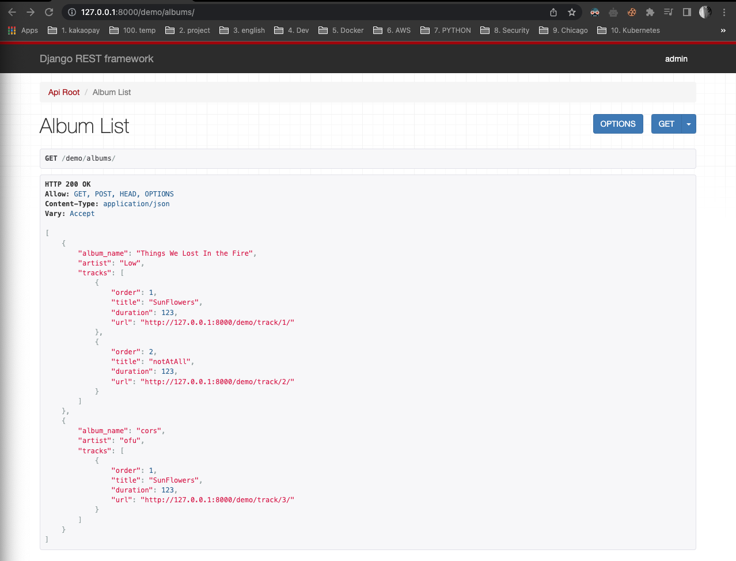The image size is (736, 561).
Task: Click the gray robot extension icon
Action: 613,12
